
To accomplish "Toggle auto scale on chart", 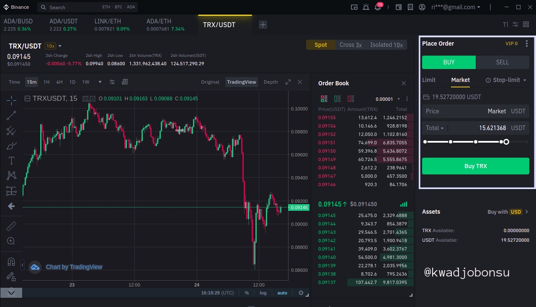I will pyautogui.click(x=282, y=293).
